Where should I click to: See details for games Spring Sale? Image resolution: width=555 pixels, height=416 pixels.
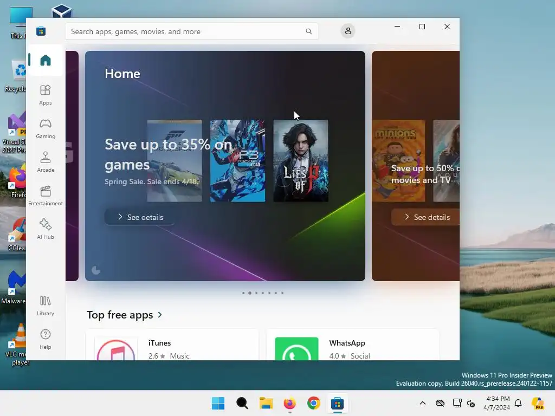click(139, 217)
